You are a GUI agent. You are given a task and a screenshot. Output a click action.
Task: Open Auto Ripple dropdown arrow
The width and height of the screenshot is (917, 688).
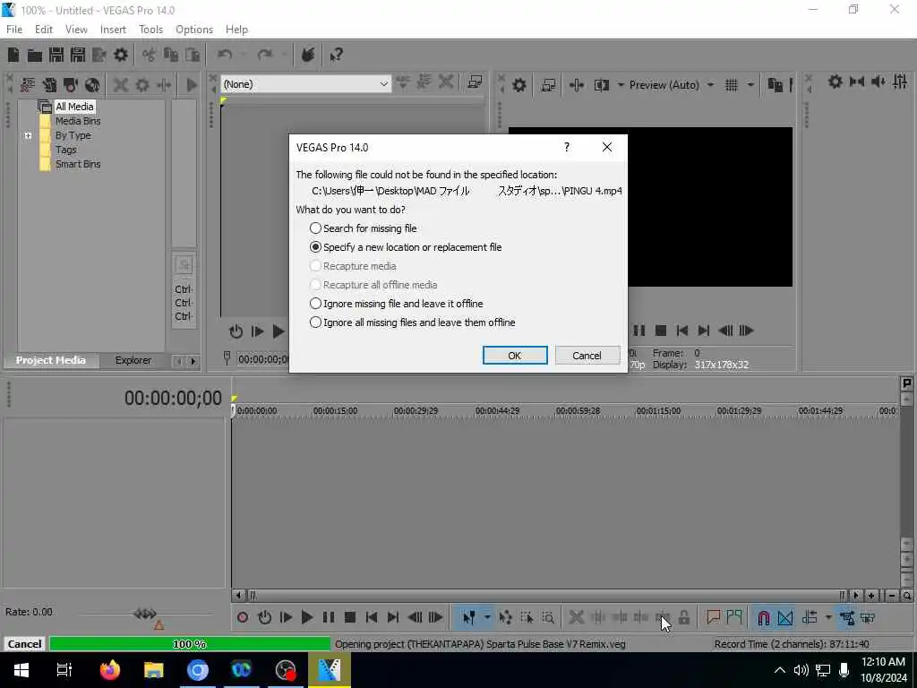[x=828, y=617]
